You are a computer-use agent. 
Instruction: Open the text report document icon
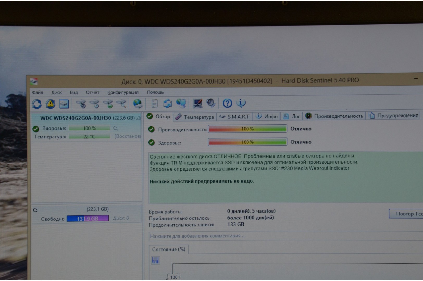(x=154, y=104)
